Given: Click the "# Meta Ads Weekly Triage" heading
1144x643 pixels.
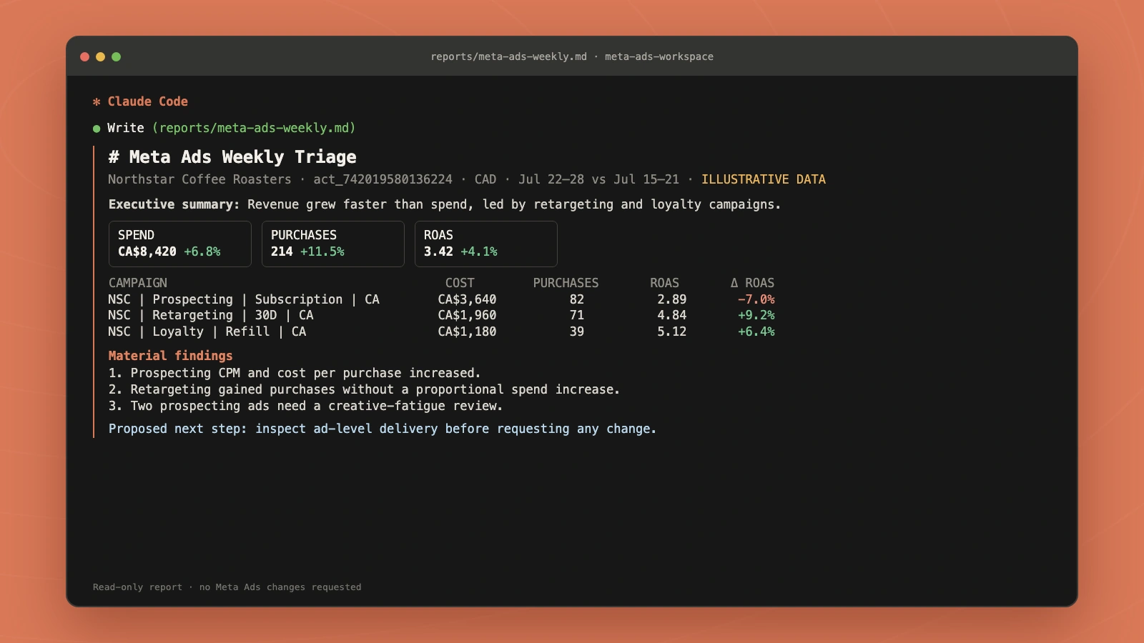Looking at the screenshot, I should coord(232,156).
